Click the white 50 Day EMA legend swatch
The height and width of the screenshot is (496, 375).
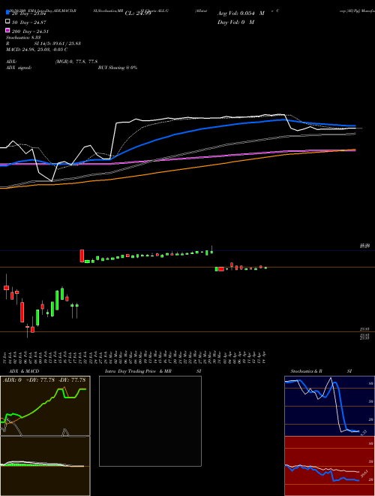pyautogui.click(x=8, y=22)
